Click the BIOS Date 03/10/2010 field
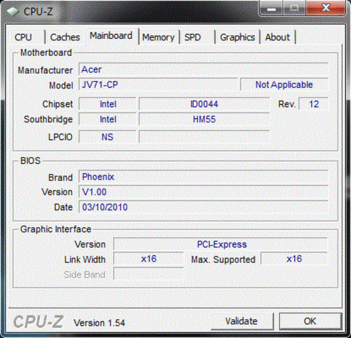This screenshot has width=351, height=338. (x=203, y=207)
